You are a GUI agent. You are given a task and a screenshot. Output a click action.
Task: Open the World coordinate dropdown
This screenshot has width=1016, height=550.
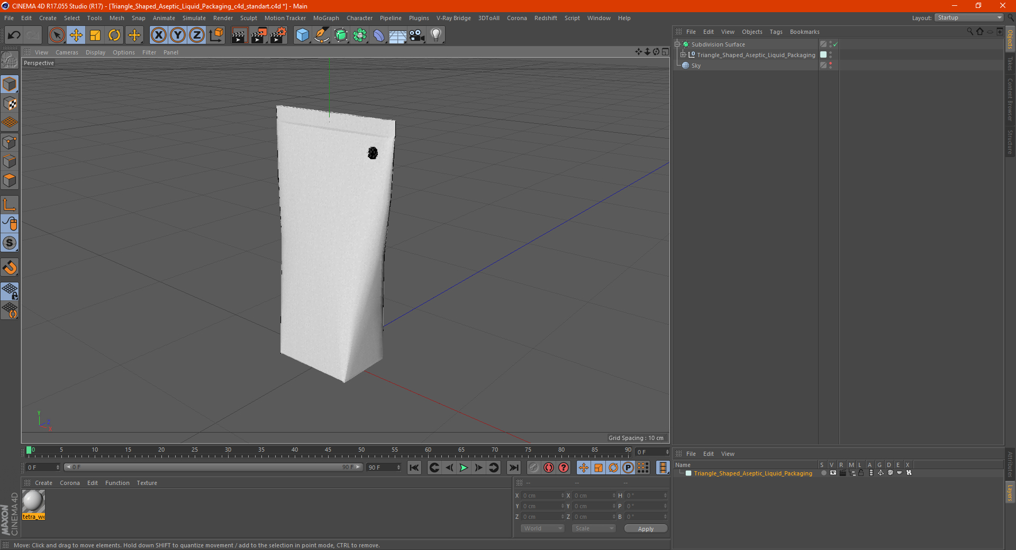542,528
